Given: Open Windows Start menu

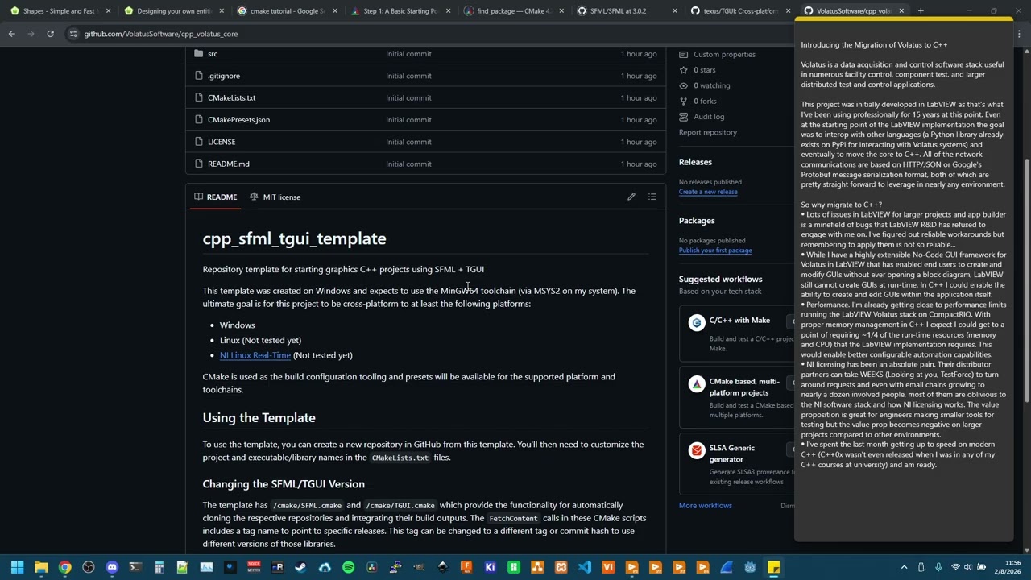Looking at the screenshot, I should click(x=17, y=567).
